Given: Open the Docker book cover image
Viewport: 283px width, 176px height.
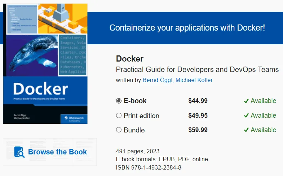Looking at the screenshot, I should pos(45,64).
